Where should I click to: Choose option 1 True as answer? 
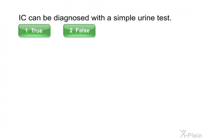(x=34, y=31)
